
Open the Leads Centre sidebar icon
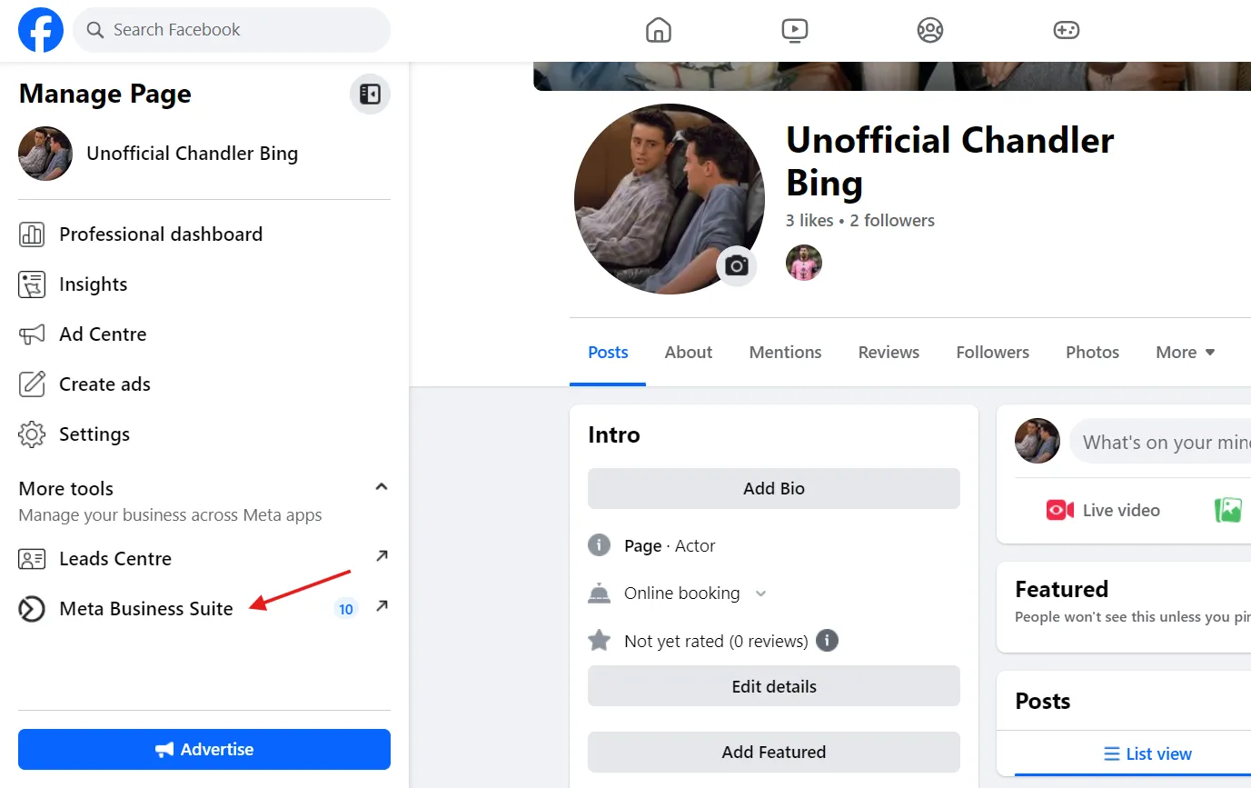[32, 558]
